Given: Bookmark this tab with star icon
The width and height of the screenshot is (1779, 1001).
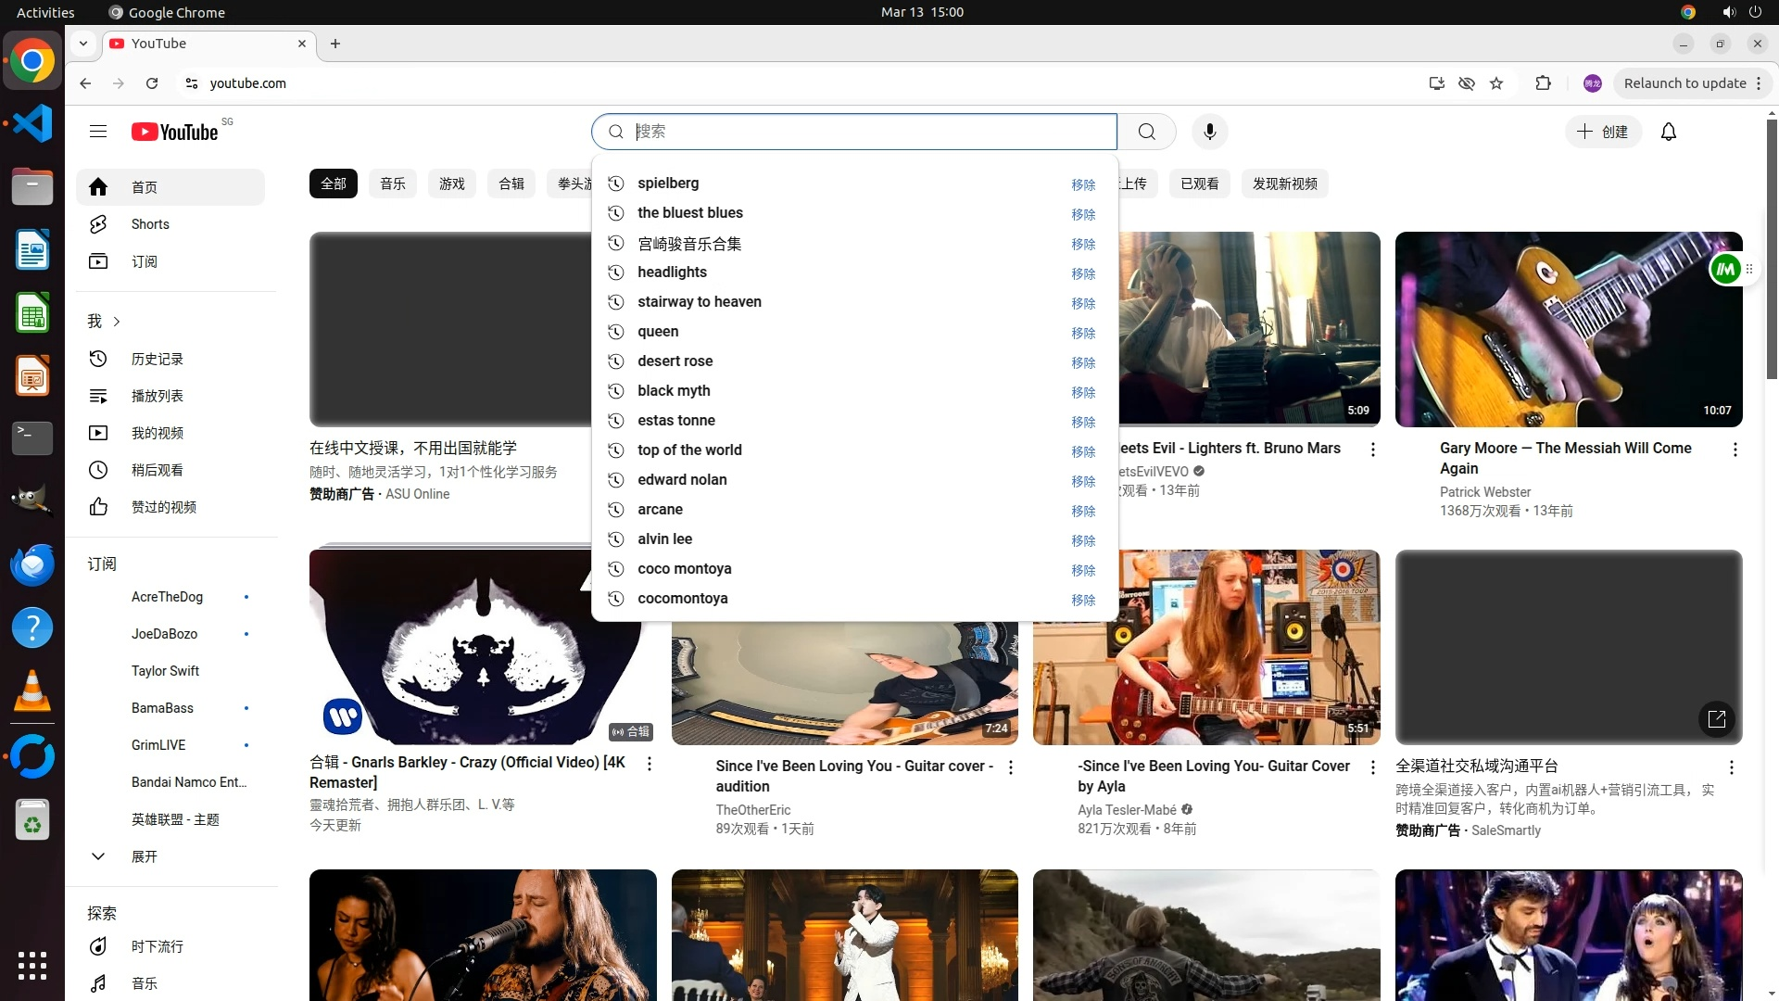Looking at the screenshot, I should click(1496, 83).
